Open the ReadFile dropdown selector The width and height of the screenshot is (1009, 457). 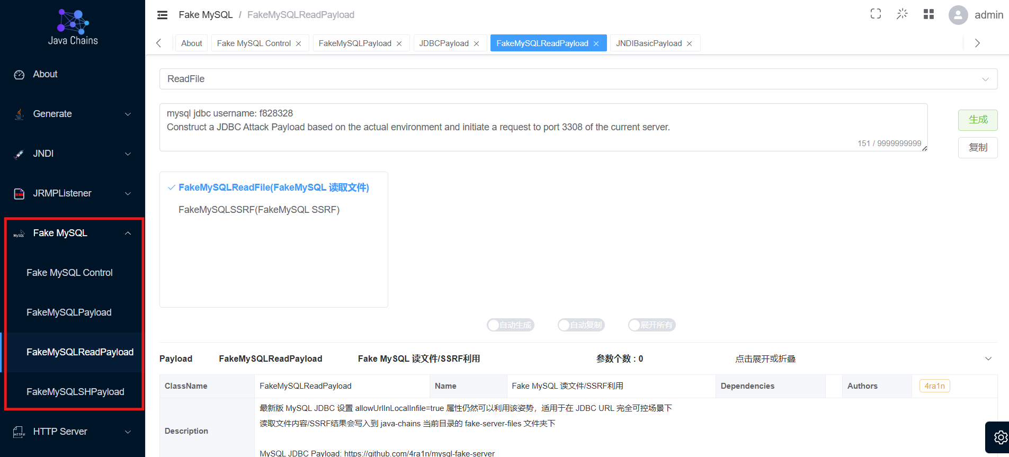tap(578, 79)
